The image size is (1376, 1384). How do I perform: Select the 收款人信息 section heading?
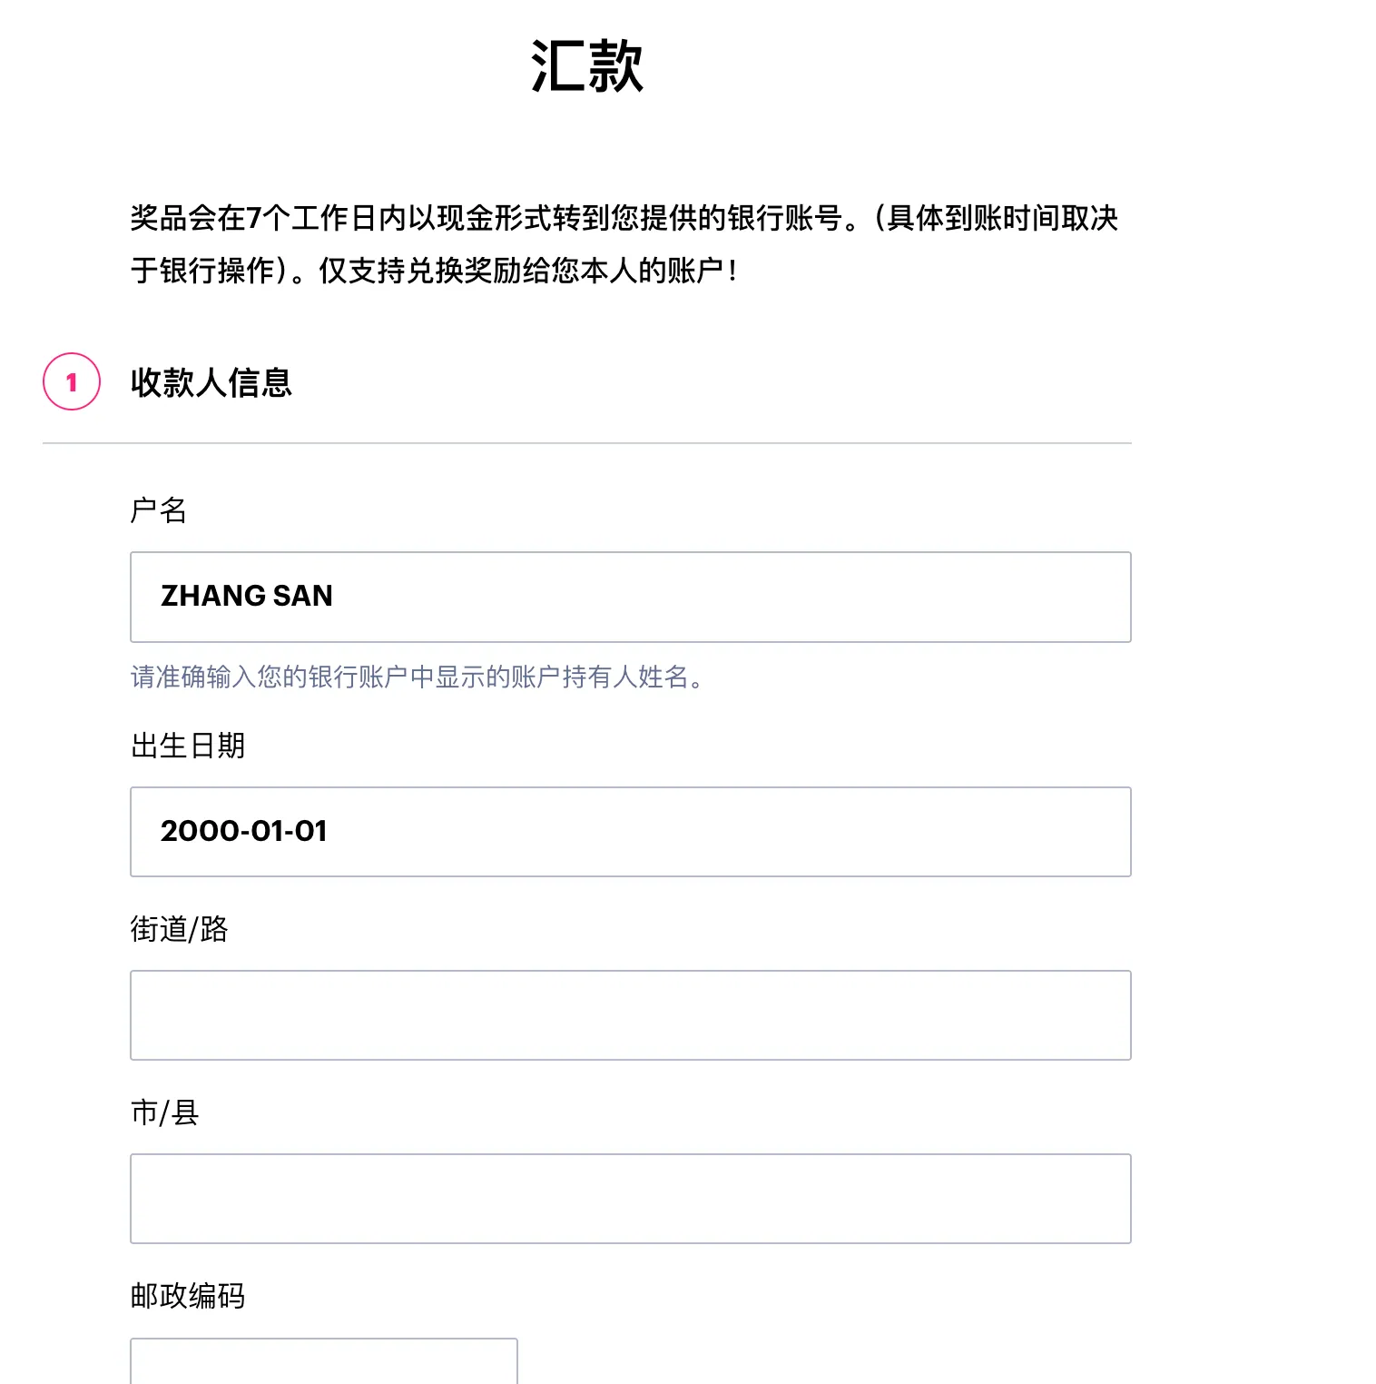(x=211, y=382)
